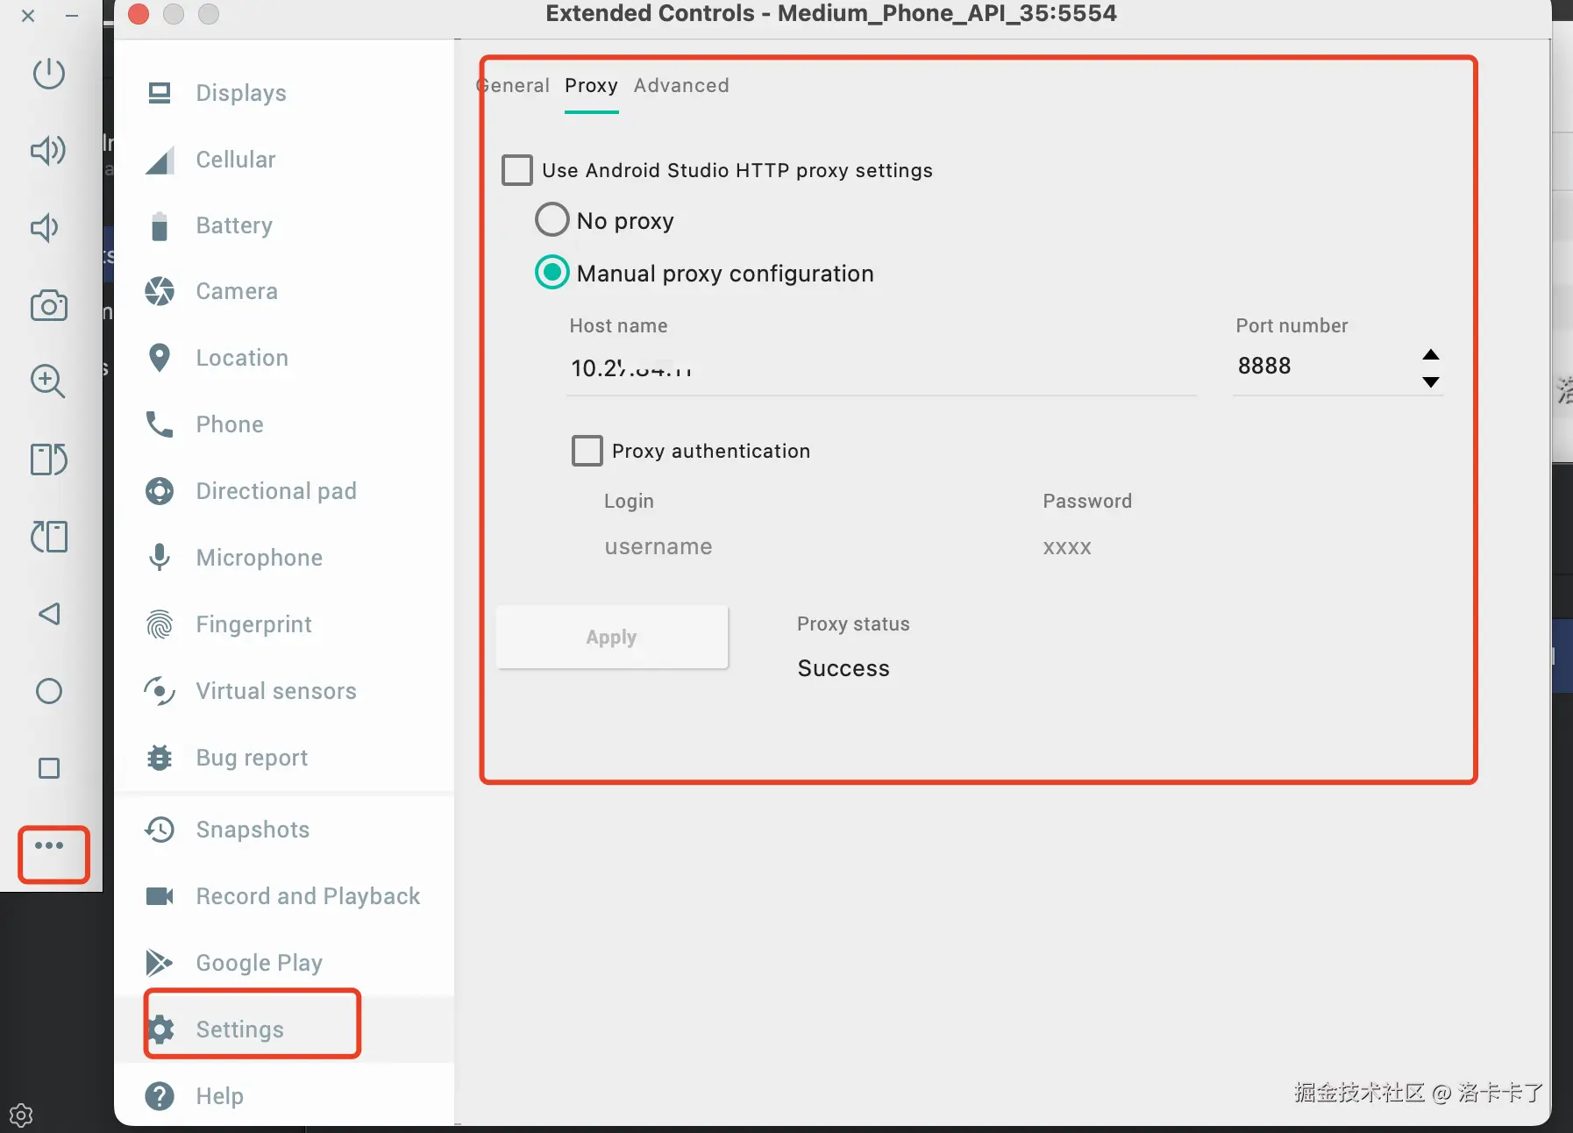Image resolution: width=1573 pixels, height=1133 pixels.
Task: Tap the emulator Back triangle button
Action: (49, 614)
